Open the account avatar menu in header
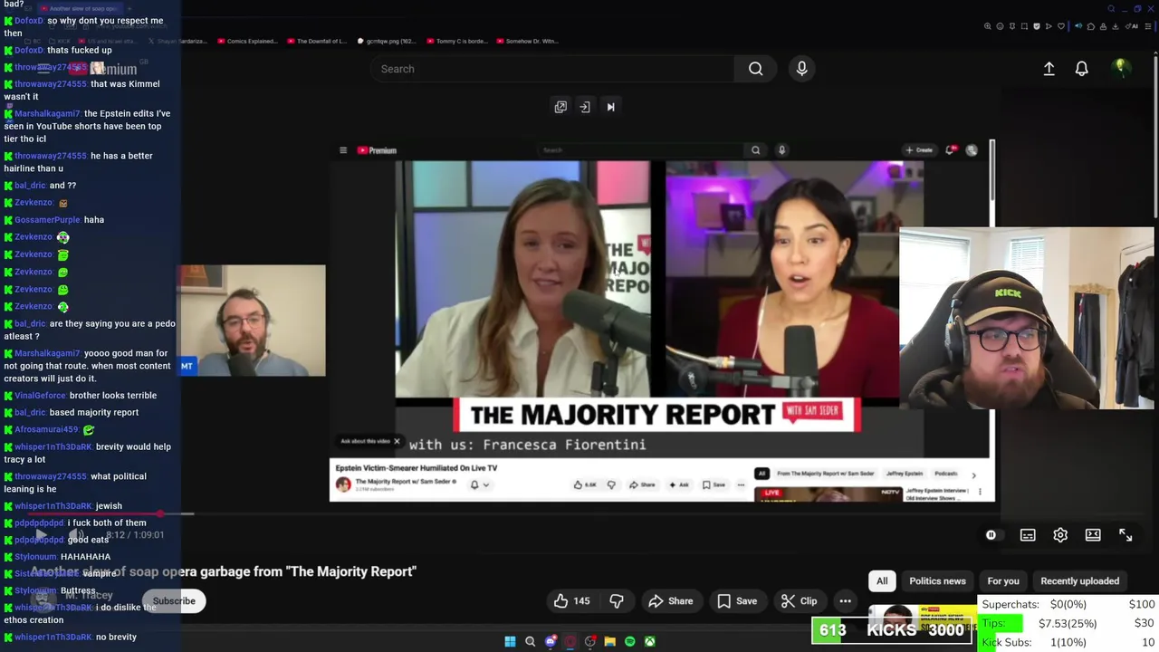The width and height of the screenshot is (1159, 652). coord(1121,68)
